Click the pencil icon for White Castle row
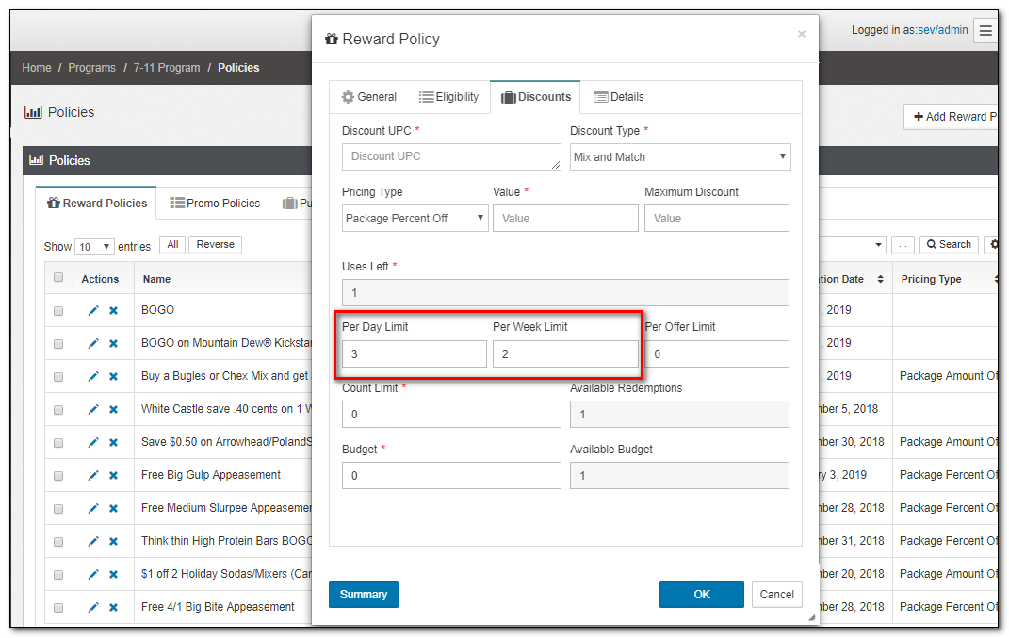Screen dimensions: 1009x638 (93, 409)
